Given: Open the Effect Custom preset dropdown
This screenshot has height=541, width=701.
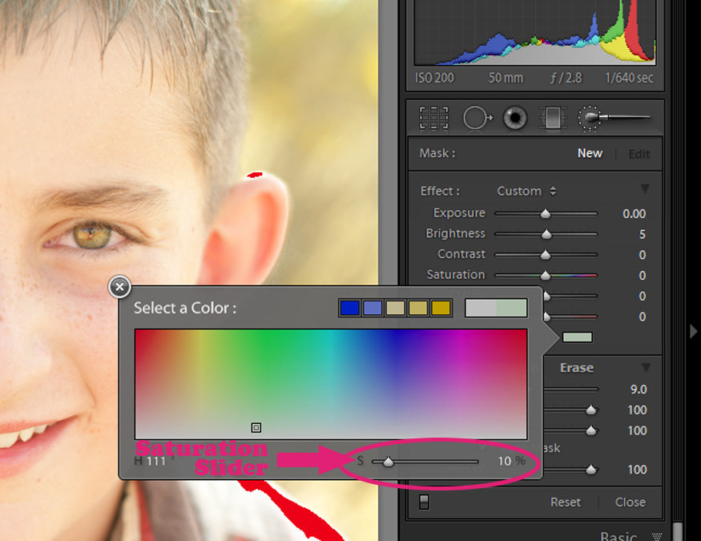Looking at the screenshot, I should coord(526,191).
